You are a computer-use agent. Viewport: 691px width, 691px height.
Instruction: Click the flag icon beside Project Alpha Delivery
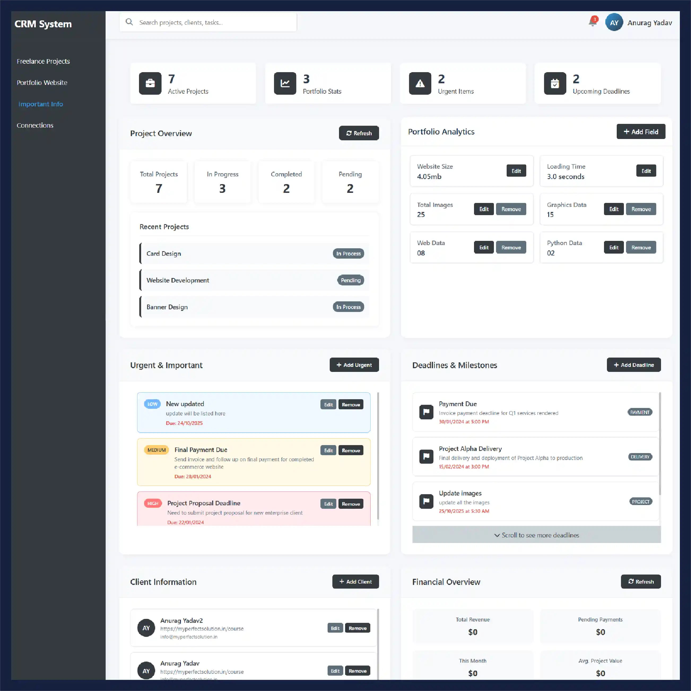pos(426,457)
